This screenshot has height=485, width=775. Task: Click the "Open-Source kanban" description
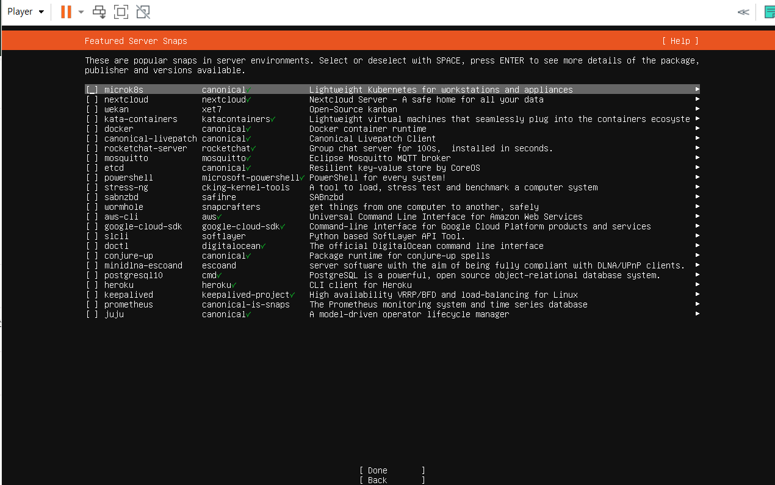[353, 109]
